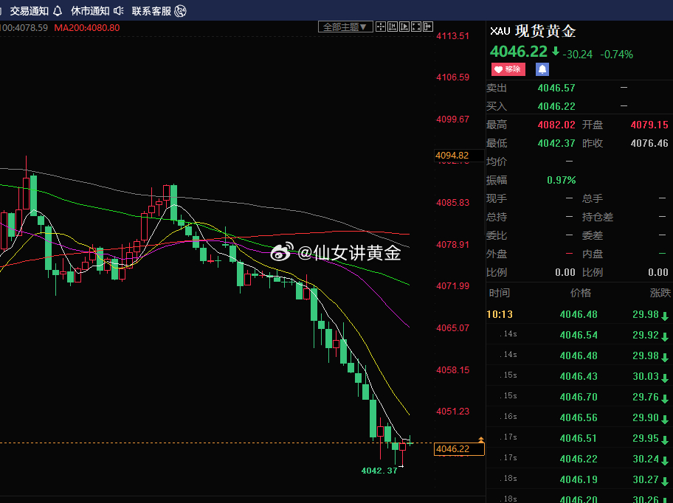673x503 pixels.
Task: Select tick price 4046.70 at .15s
Action: tap(579, 397)
